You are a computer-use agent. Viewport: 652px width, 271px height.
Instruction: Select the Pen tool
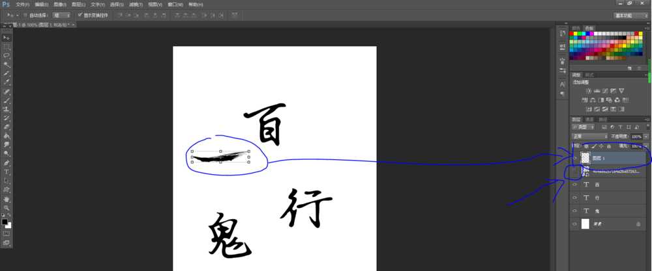coord(7,163)
